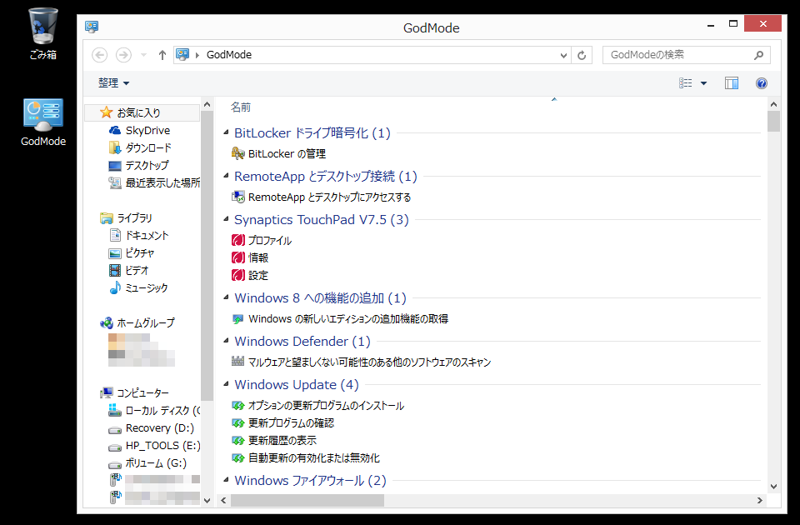Sort by the 名前 column header

241,107
